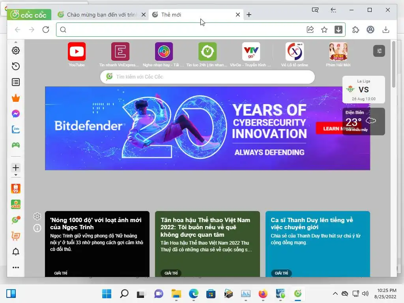Open the GIẢI TRÍ tag on the blue card
The height and width of the screenshot is (303, 404).
pyautogui.click(x=281, y=273)
